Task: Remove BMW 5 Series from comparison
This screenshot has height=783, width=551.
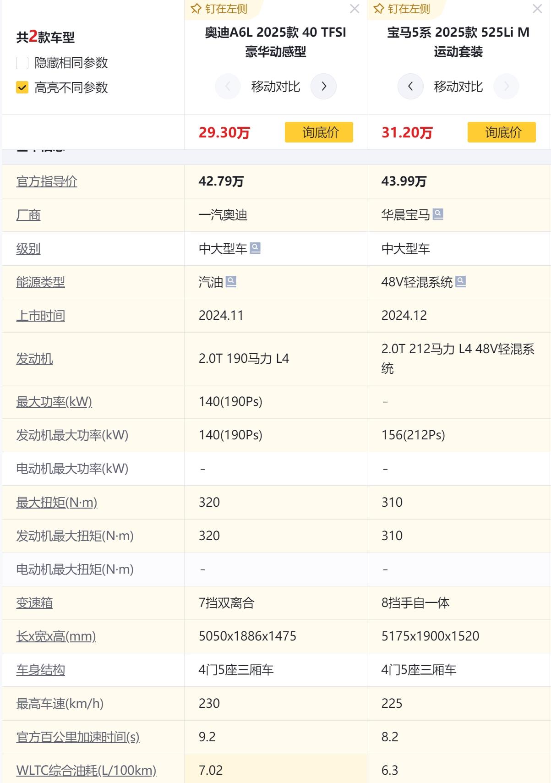Action: tap(537, 9)
